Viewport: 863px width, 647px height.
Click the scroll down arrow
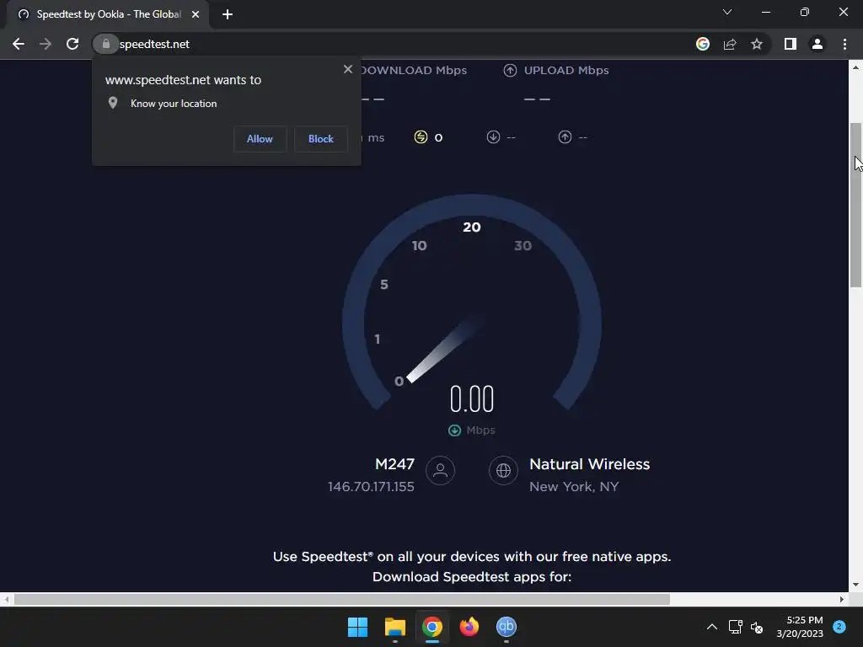click(x=855, y=585)
